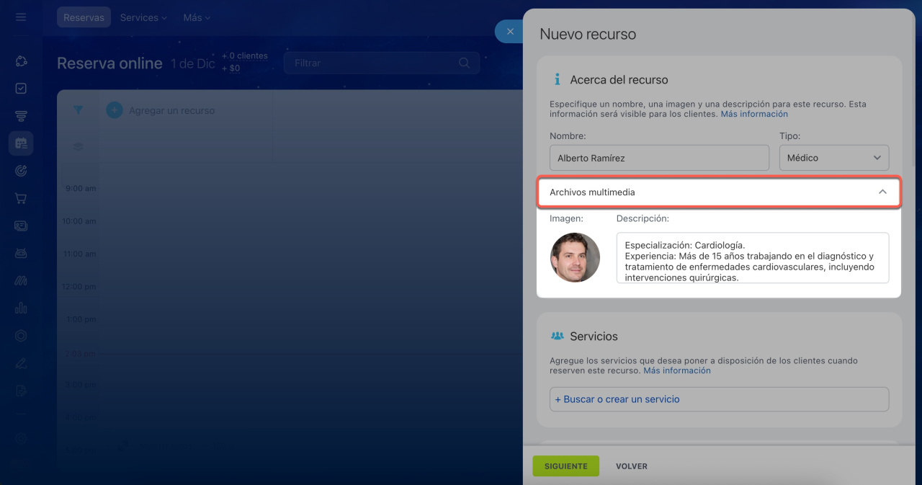Screen dimensions: 922x485
Task: Click the doctor's profile image thumbnail
Action: click(x=575, y=257)
